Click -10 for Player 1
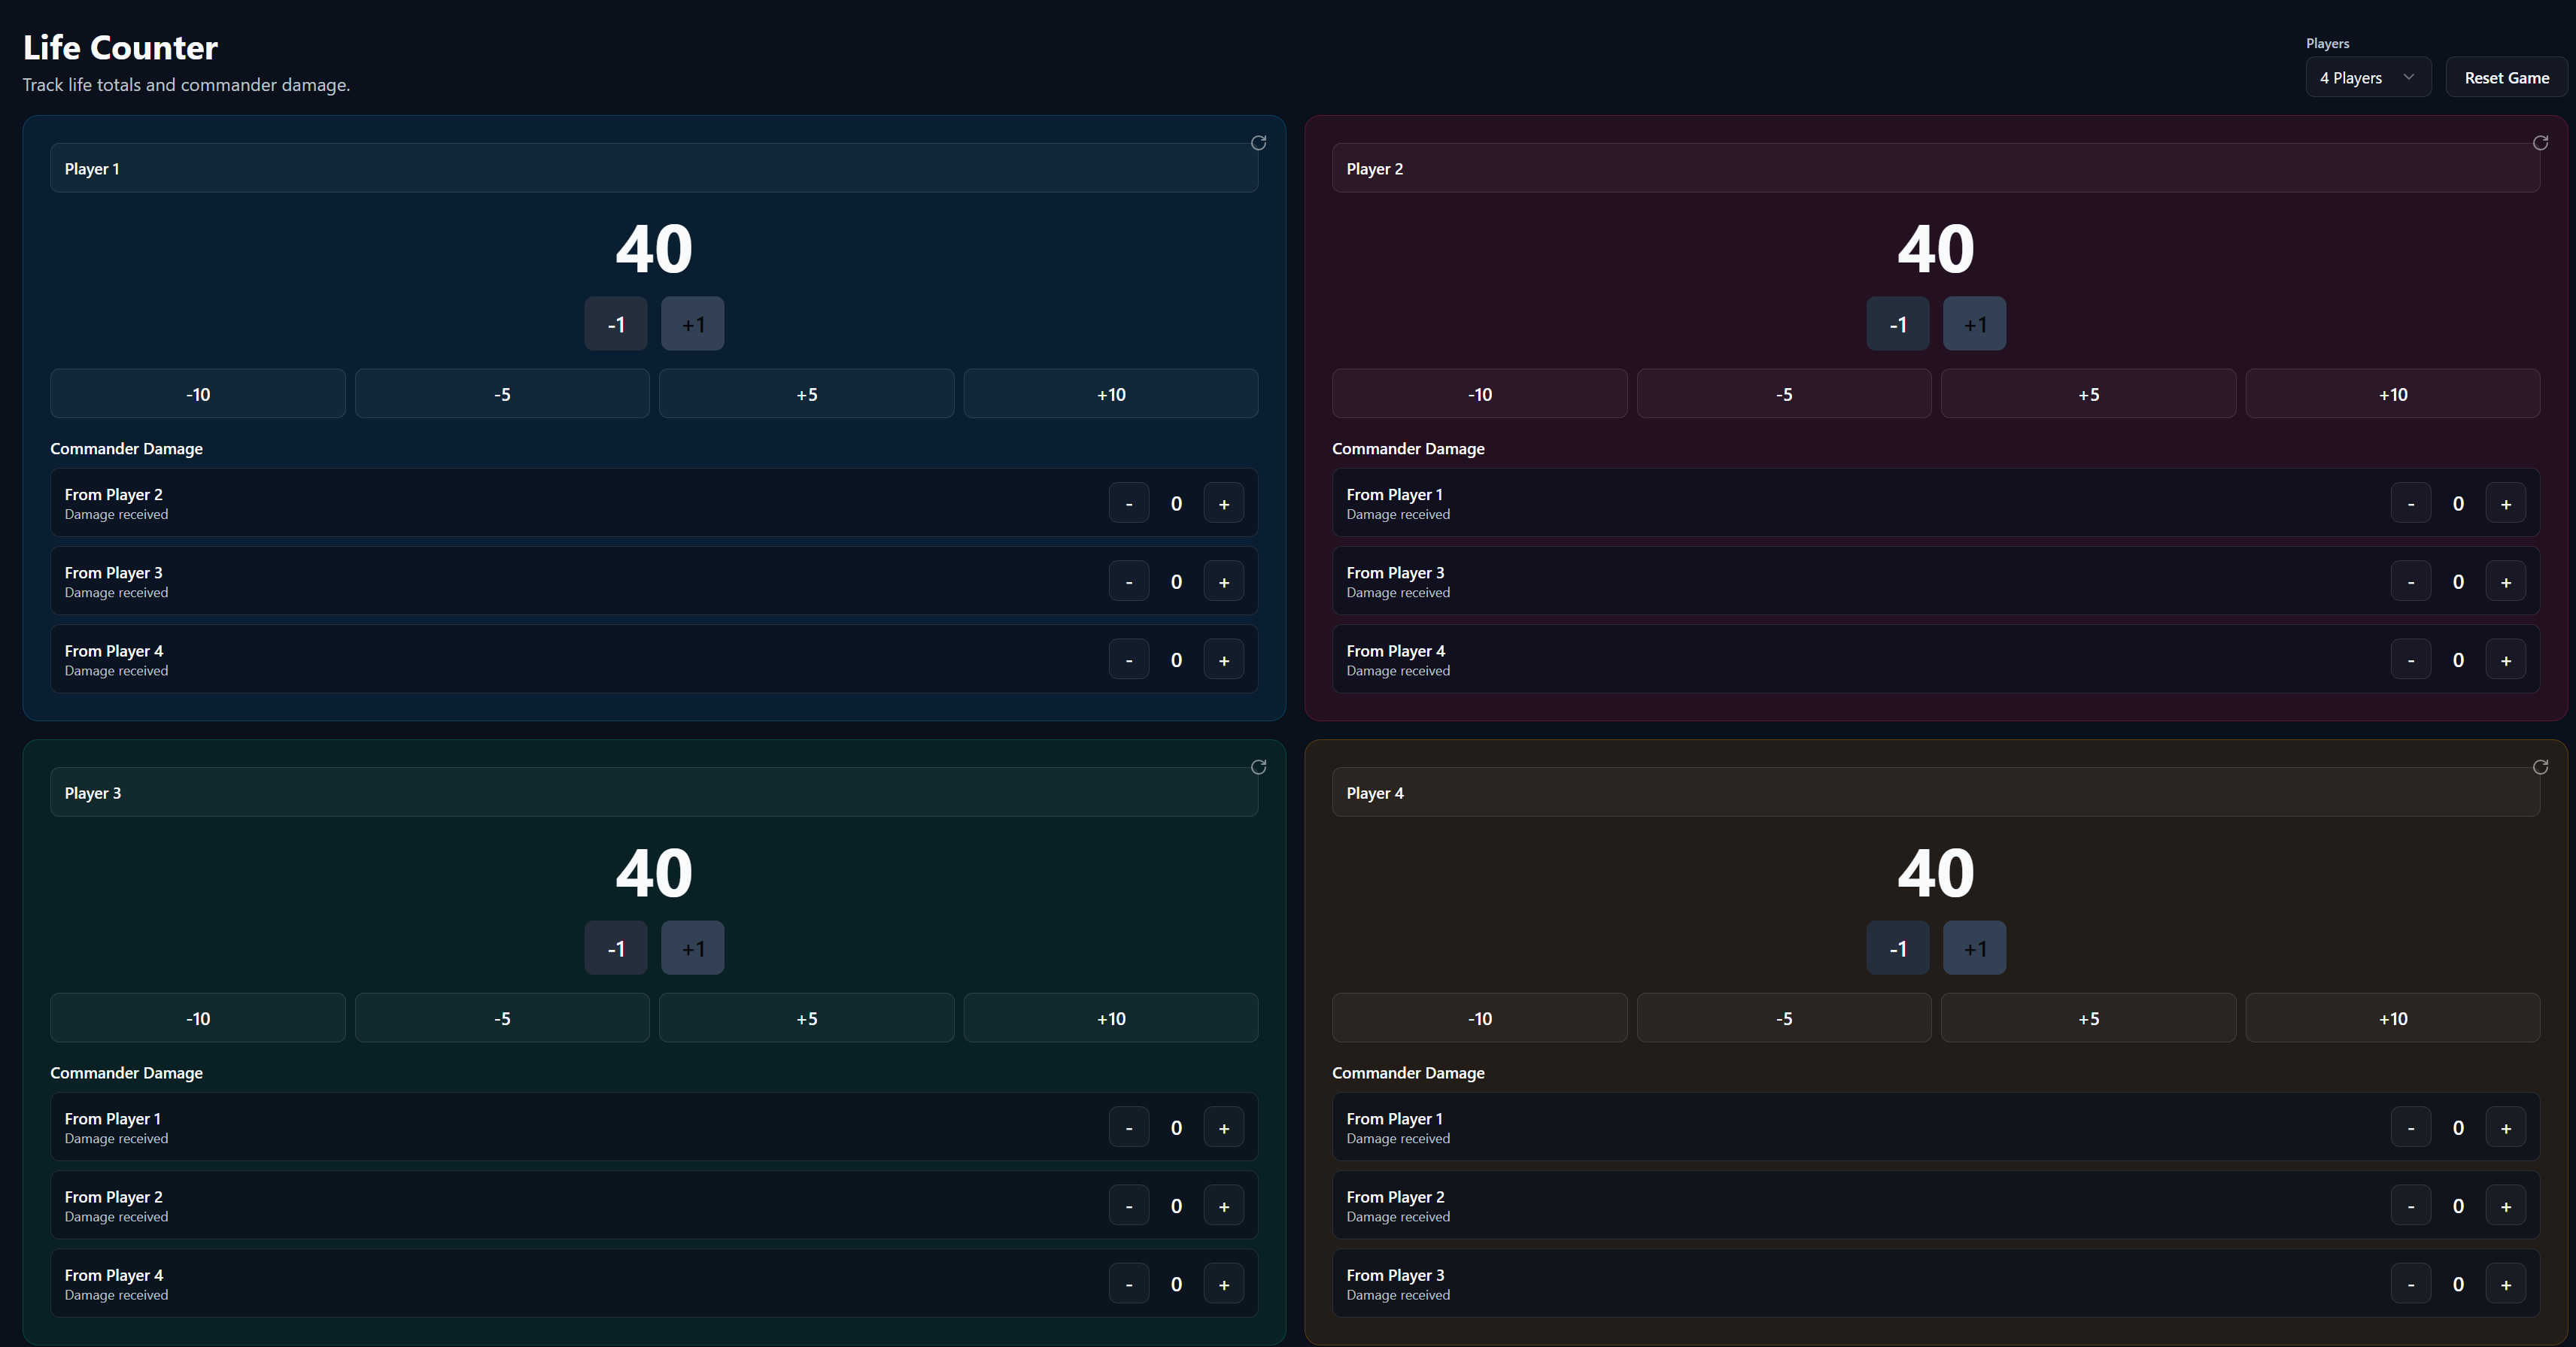 coord(198,394)
